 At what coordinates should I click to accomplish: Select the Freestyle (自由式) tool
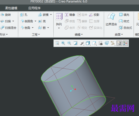(x=125, y=28)
